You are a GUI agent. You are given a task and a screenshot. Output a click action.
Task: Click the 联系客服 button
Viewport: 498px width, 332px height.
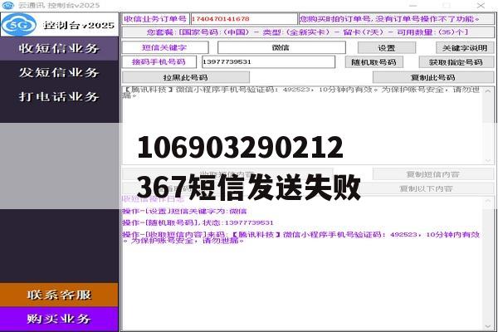click(59, 295)
